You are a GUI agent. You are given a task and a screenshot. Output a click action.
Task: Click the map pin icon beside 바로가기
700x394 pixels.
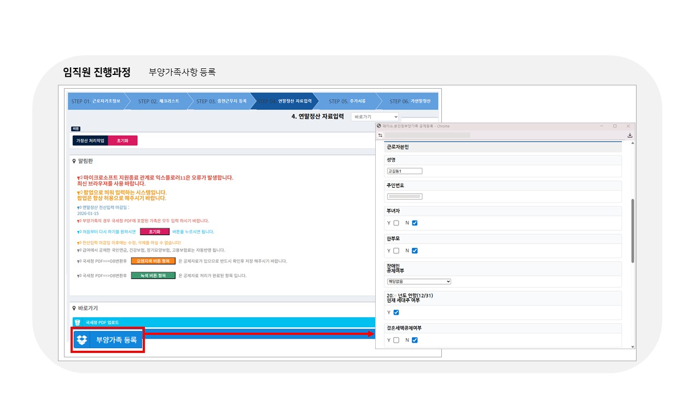point(74,308)
